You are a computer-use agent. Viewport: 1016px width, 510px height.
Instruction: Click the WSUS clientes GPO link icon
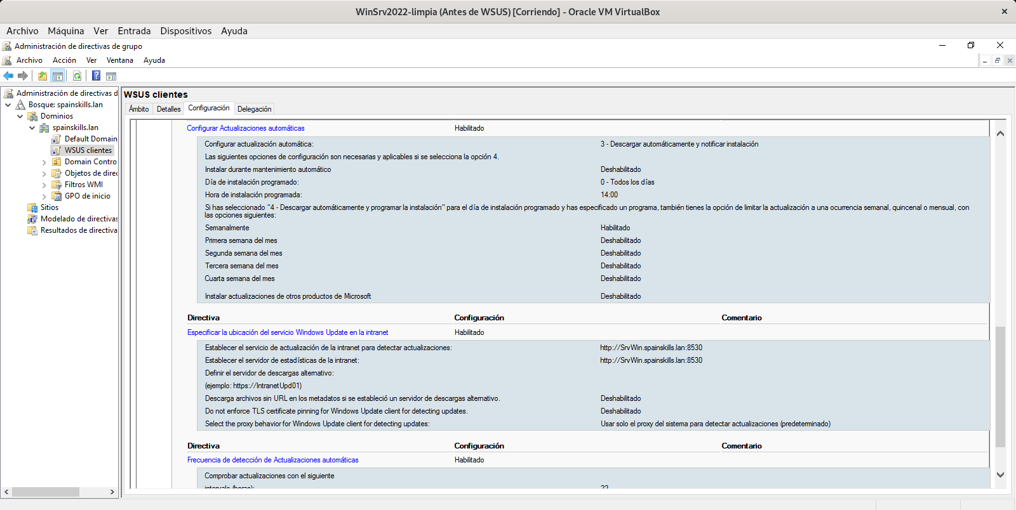[x=57, y=150]
